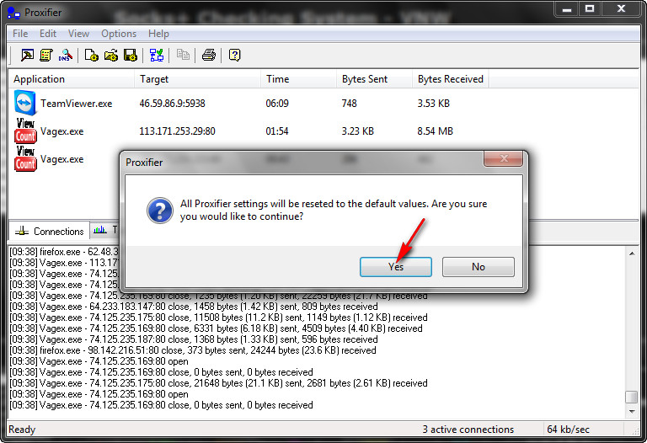The width and height of the screenshot is (647, 443).
Task: Click the 3.53 KB bytes received value
Action: pos(433,103)
